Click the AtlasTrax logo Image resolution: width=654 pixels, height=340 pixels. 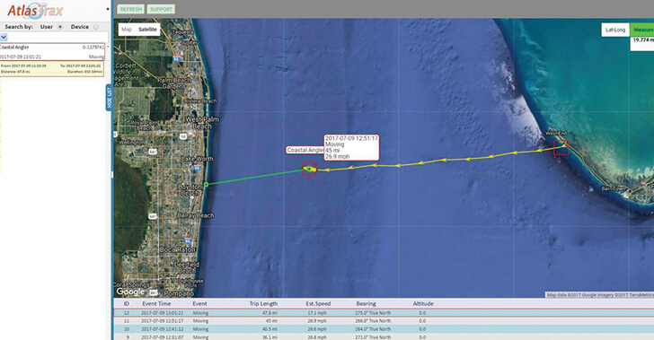click(35, 11)
